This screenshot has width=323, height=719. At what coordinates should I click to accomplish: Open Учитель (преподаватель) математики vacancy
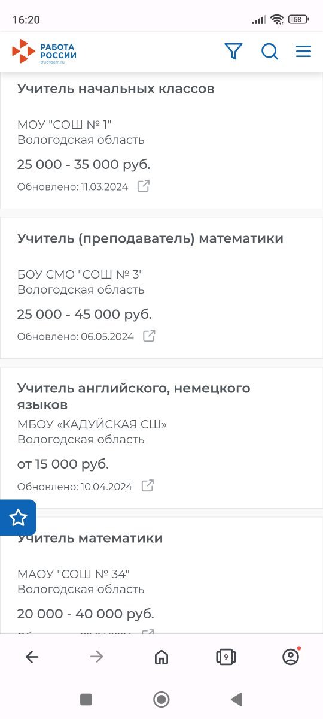click(150, 238)
